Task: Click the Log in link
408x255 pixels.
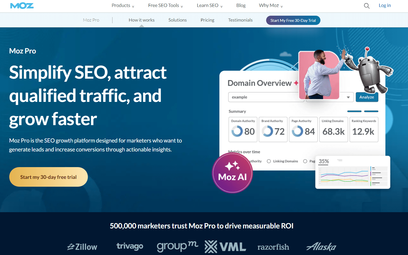Action: point(384,6)
